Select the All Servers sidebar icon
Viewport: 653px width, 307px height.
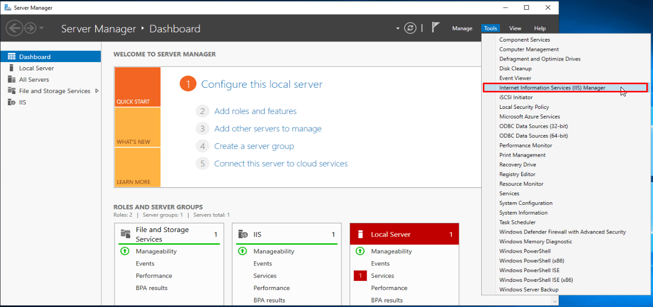tap(11, 80)
